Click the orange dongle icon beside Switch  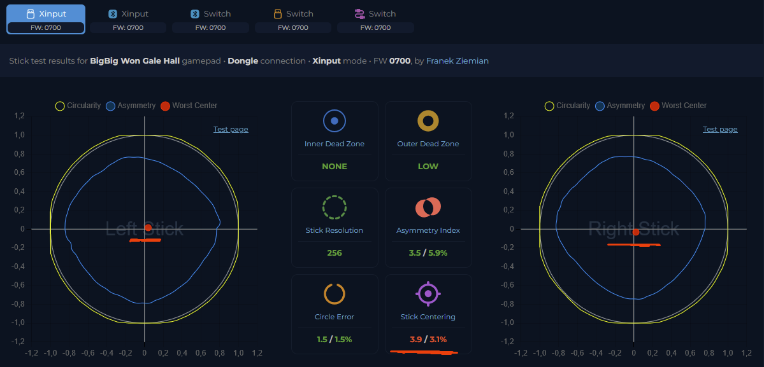click(x=278, y=13)
